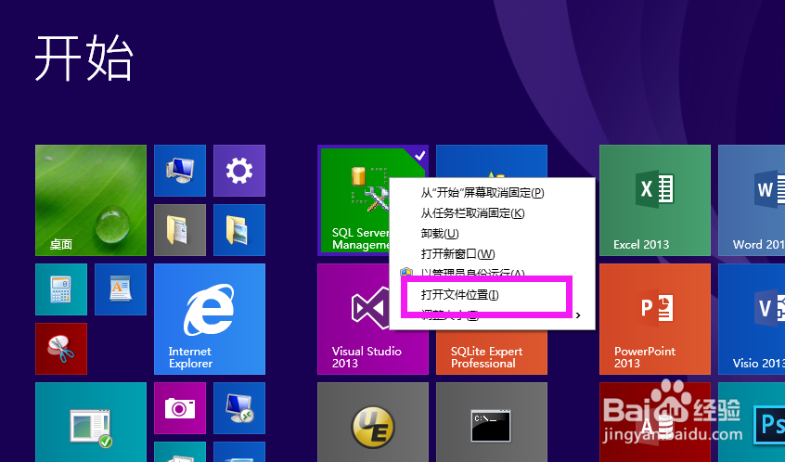Launch the Excel 2013 tile
The image size is (785, 462).
655,200
